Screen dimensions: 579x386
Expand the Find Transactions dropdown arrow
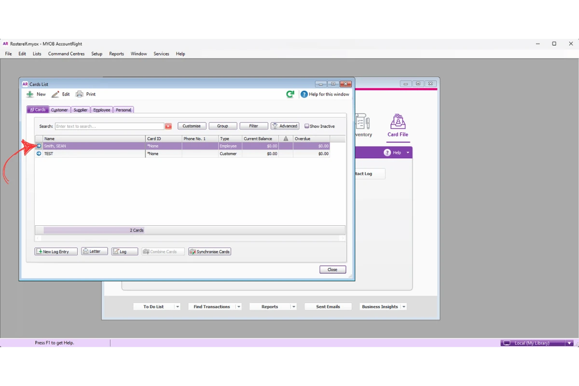pos(238,307)
